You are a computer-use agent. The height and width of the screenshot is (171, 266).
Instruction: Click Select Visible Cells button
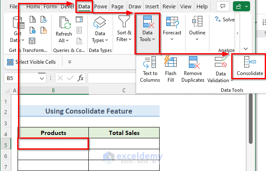click(31, 62)
